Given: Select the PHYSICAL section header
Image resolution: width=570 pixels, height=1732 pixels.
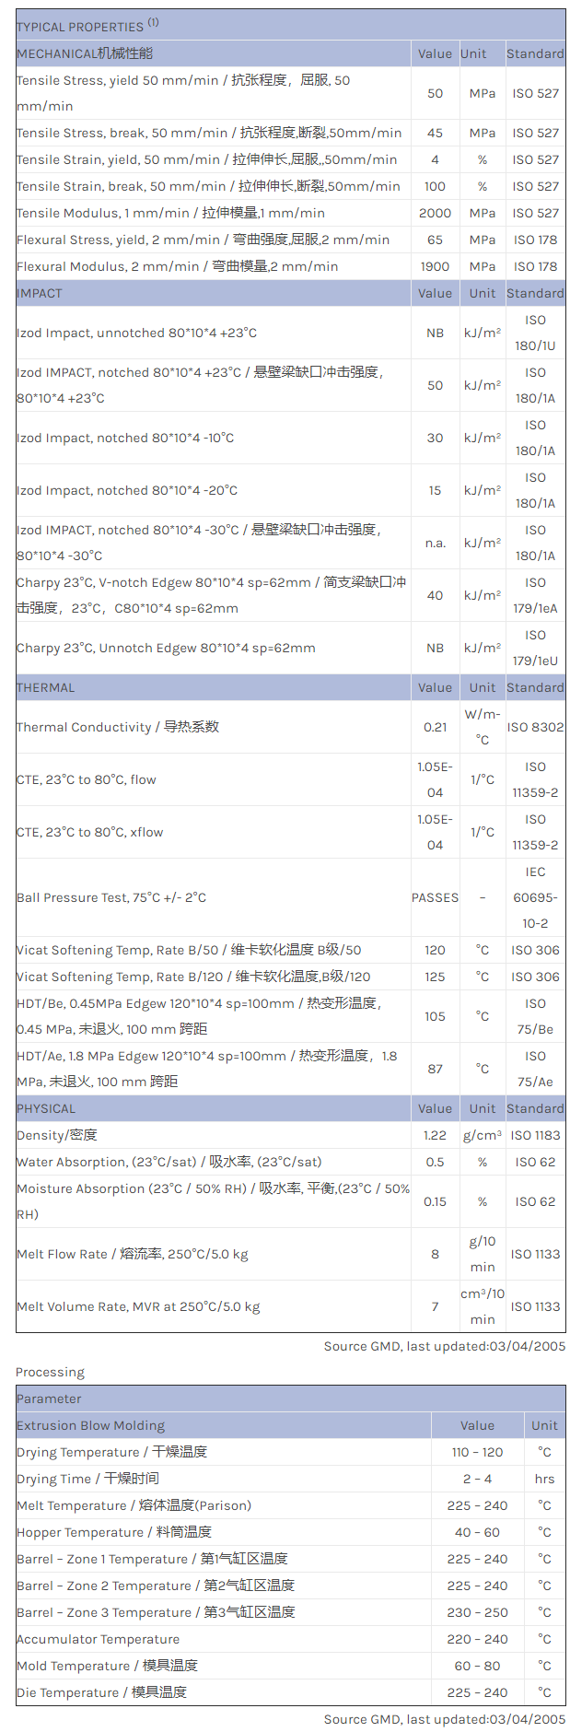Looking at the screenshot, I should coord(46,1108).
